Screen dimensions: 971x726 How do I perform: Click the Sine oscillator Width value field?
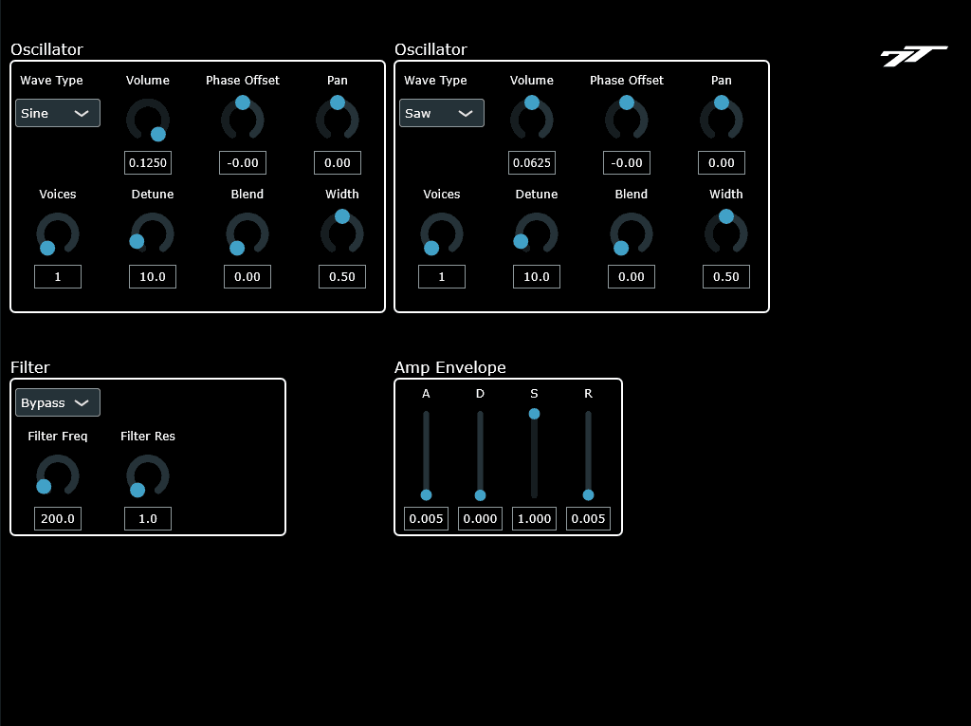tap(341, 276)
